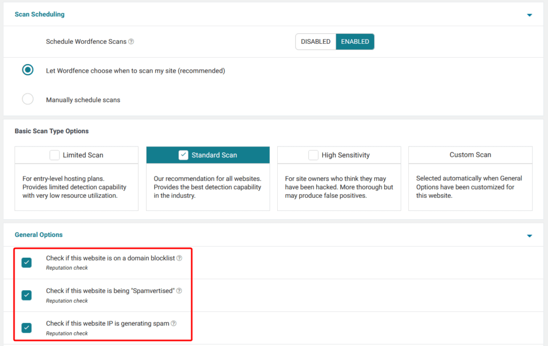
Task: Set scheduled scans to ENABLED
Action: tap(355, 42)
